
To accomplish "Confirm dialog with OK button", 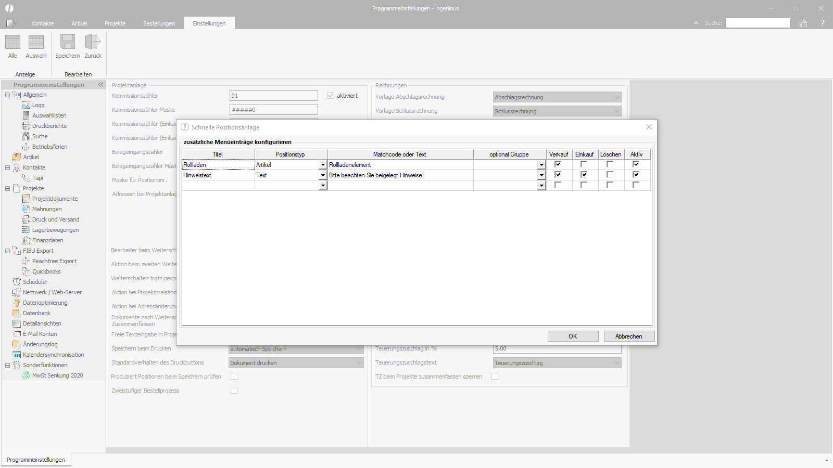I will 573,336.
